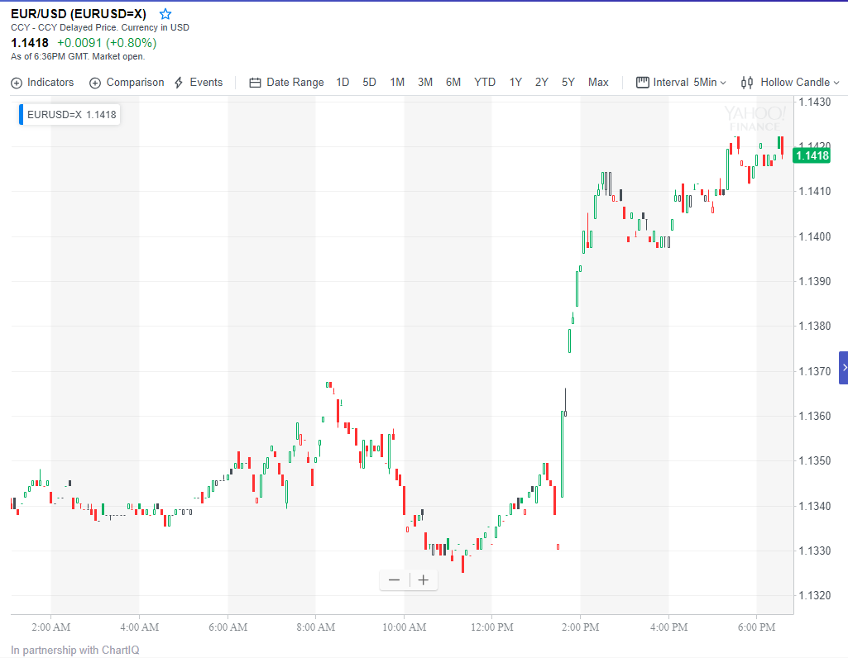Select the 6M time range
This screenshot has height=658, width=848.
pyautogui.click(x=453, y=83)
